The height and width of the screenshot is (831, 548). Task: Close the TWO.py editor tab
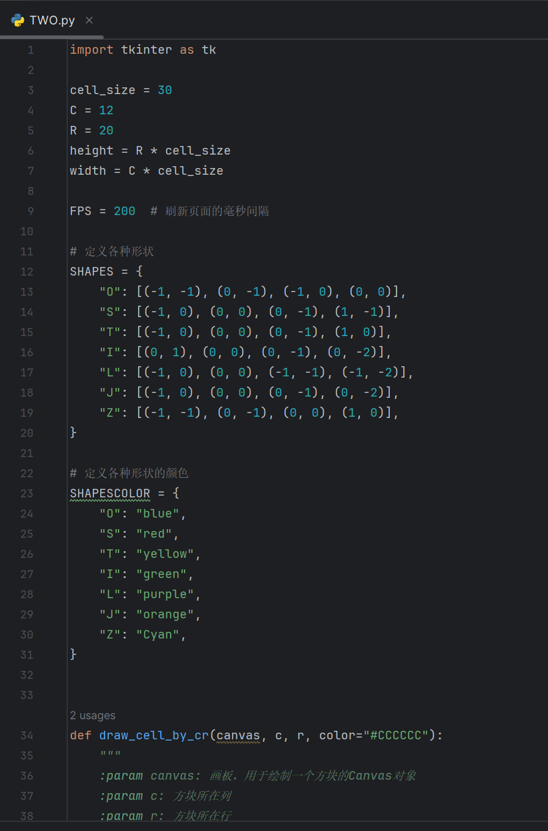click(x=89, y=20)
